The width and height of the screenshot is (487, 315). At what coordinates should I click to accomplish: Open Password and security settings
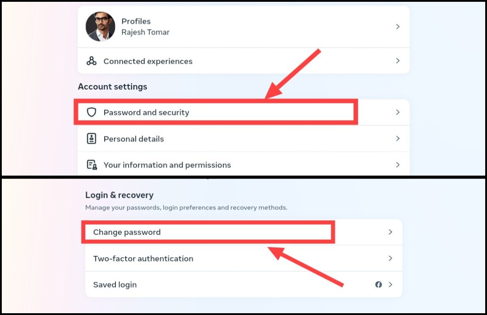coord(243,112)
